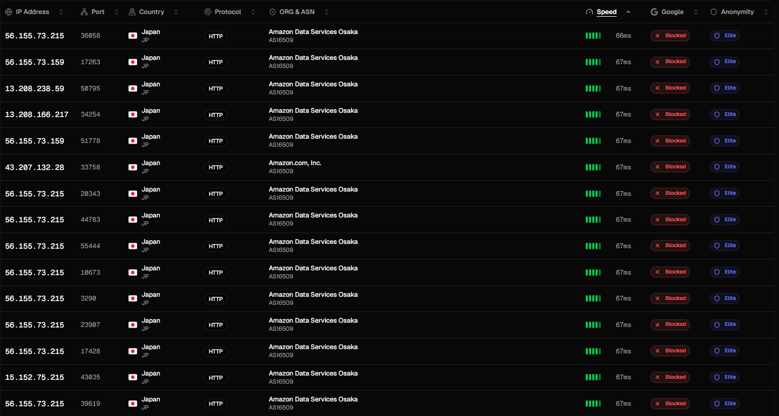Sort the table by the Country header
The width and height of the screenshot is (779, 416).
(151, 12)
